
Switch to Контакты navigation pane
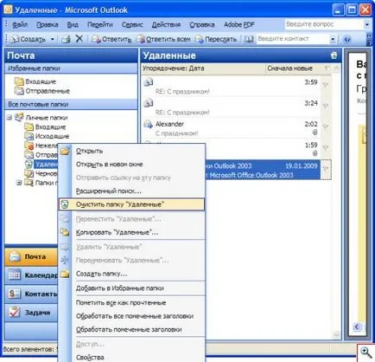pyautogui.click(x=31, y=294)
